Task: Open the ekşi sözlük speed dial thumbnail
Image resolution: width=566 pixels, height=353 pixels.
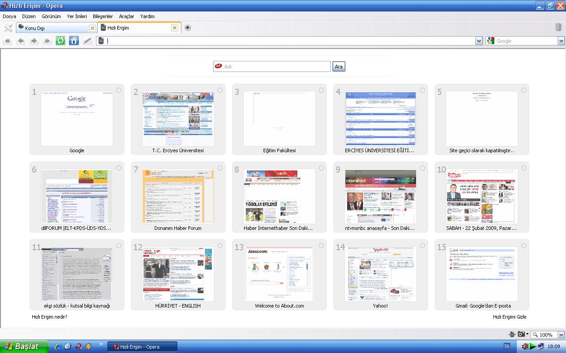Action: click(x=77, y=274)
